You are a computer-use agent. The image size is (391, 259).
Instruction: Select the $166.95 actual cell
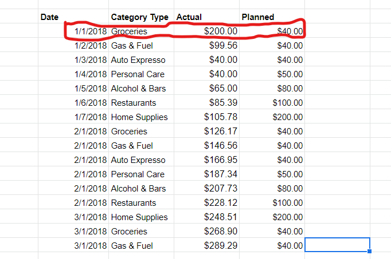pos(206,160)
